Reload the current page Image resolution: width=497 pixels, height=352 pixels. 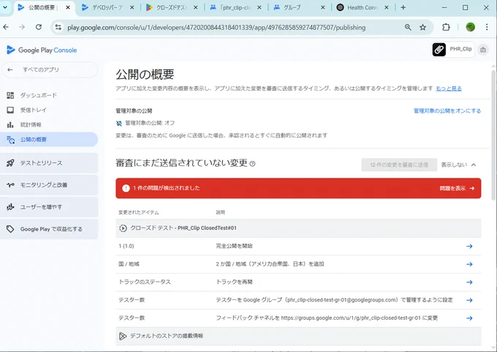tap(38, 27)
